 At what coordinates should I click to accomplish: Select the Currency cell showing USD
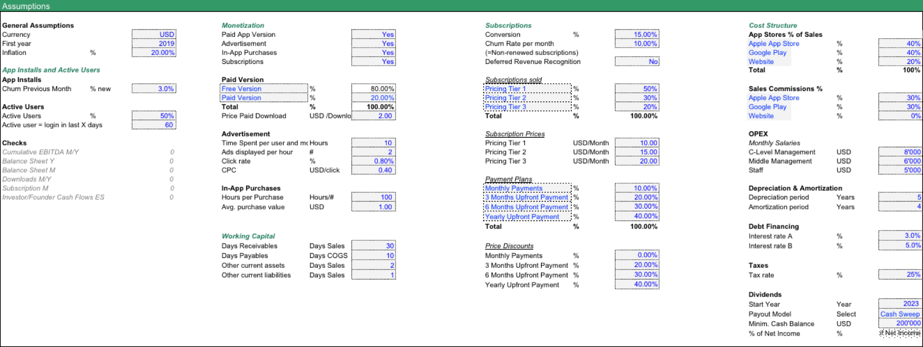point(154,35)
